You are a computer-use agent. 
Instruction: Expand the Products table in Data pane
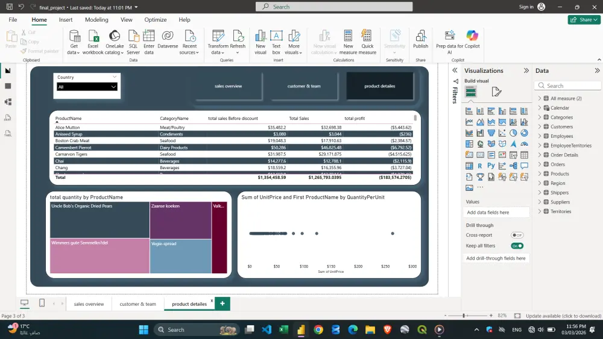point(540,173)
